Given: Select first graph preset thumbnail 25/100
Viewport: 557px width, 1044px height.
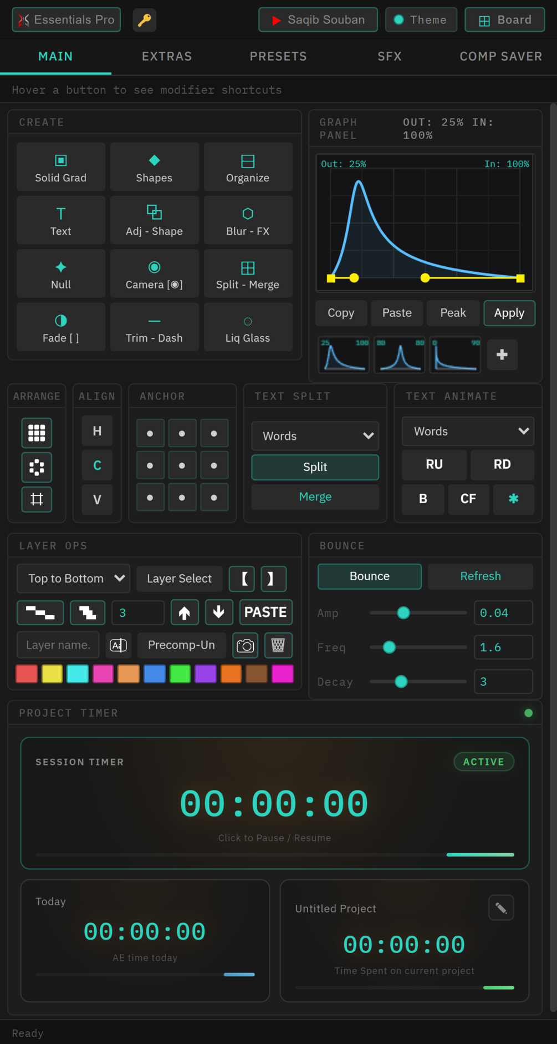Looking at the screenshot, I should pyautogui.click(x=344, y=354).
